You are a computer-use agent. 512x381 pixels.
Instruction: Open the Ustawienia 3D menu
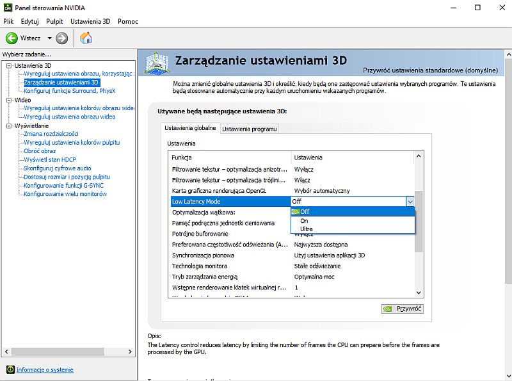(x=90, y=22)
